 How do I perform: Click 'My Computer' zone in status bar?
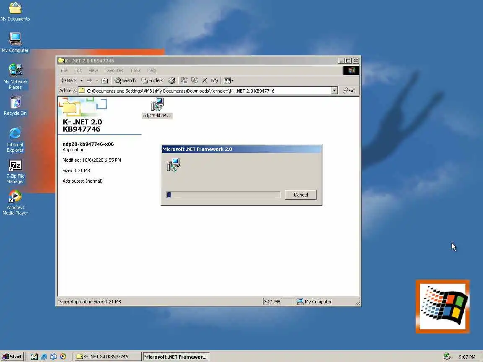click(x=314, y=302)
